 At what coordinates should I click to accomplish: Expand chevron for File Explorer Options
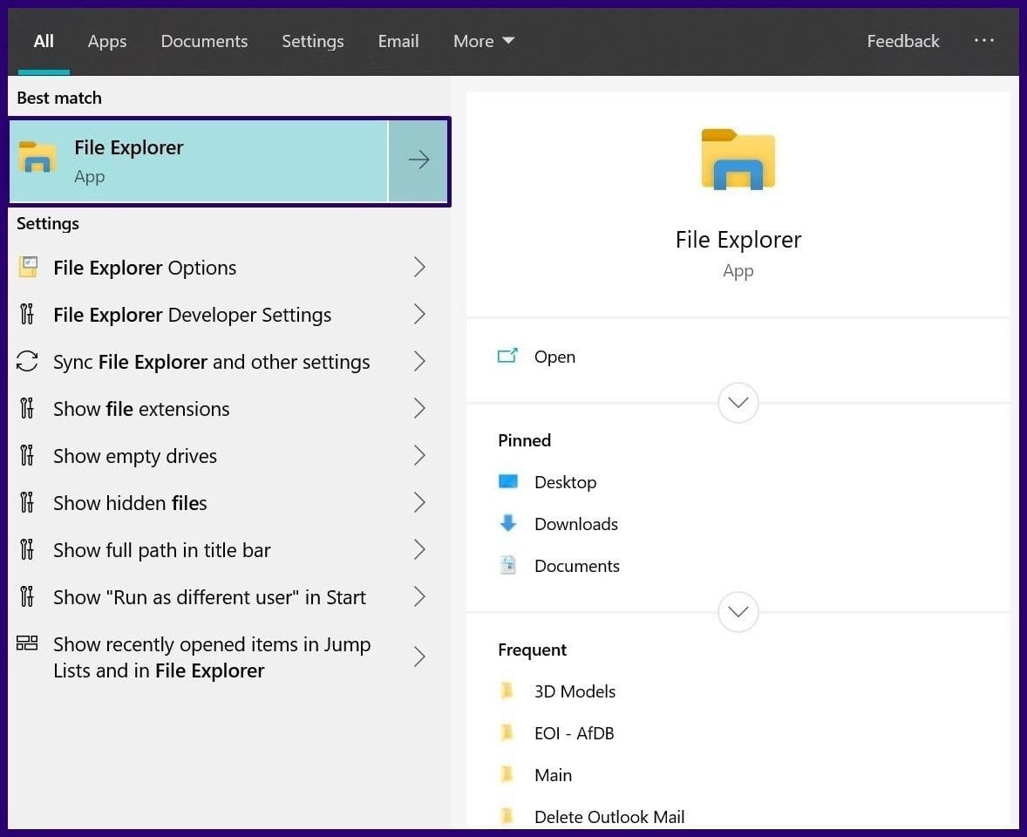pos(420,267)
